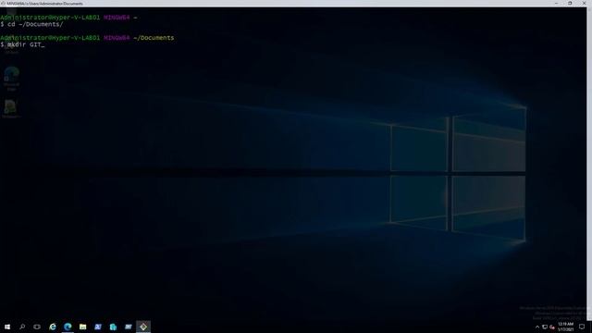Close the MINGW64 terminal window
Viewport: 592px width, 333px height.
584,4
